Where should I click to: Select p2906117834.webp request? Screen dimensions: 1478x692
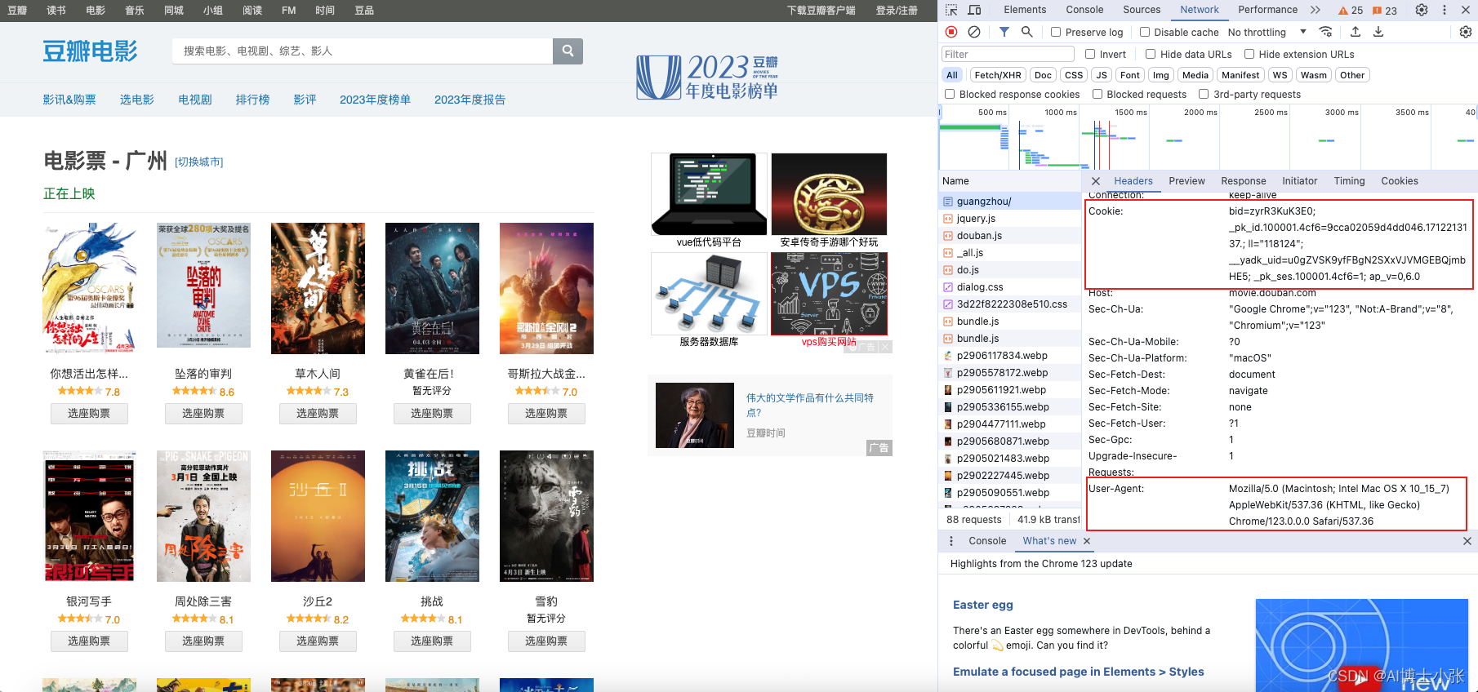1010,356
